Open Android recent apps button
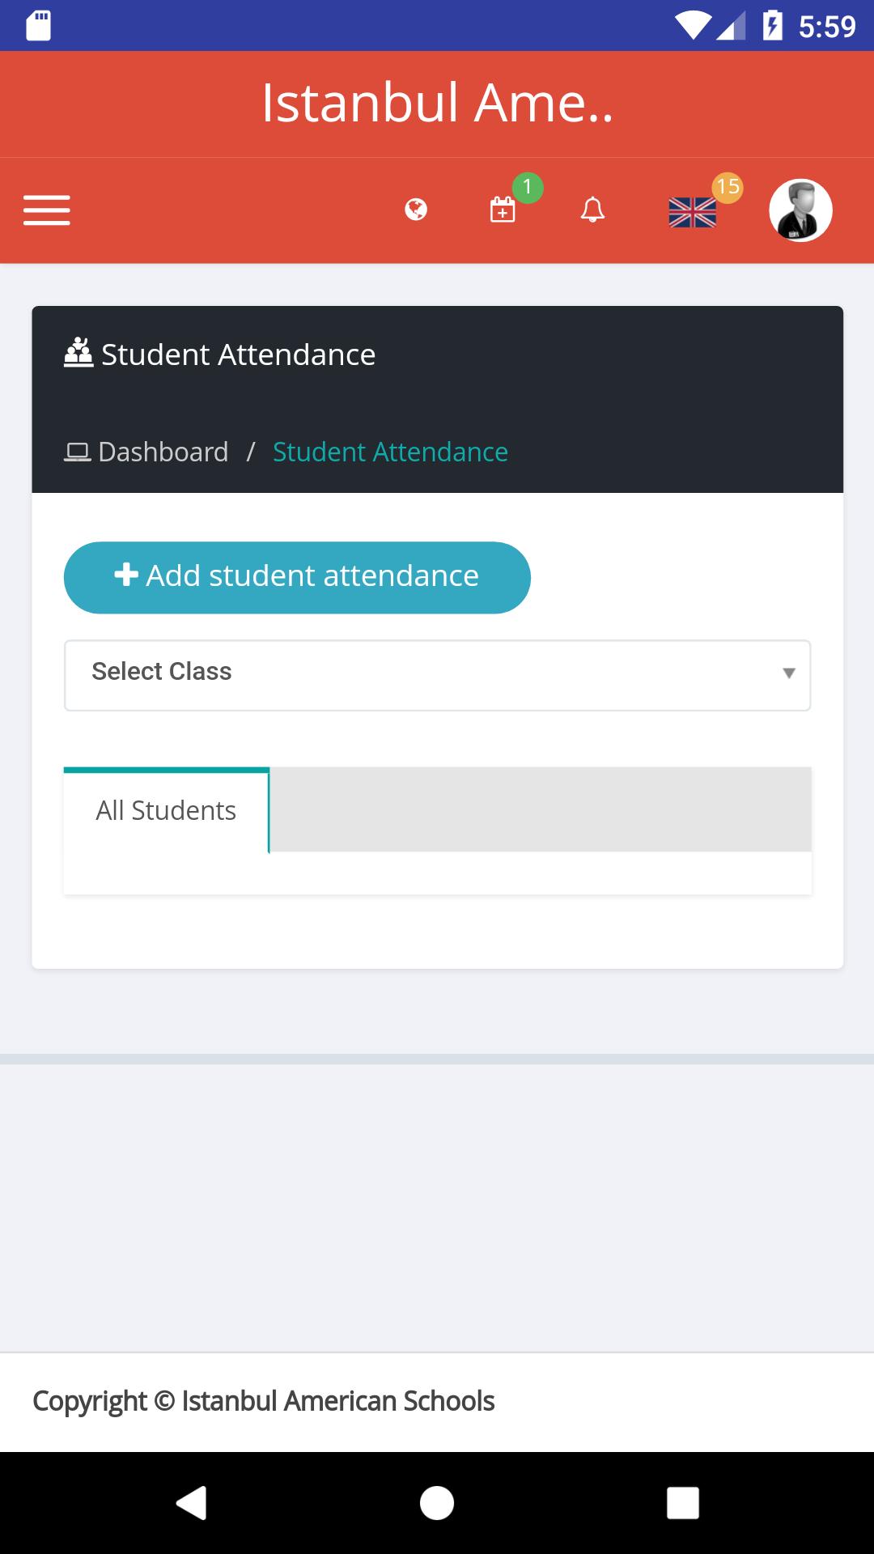874x1554 pixels. pos(683,1503)
